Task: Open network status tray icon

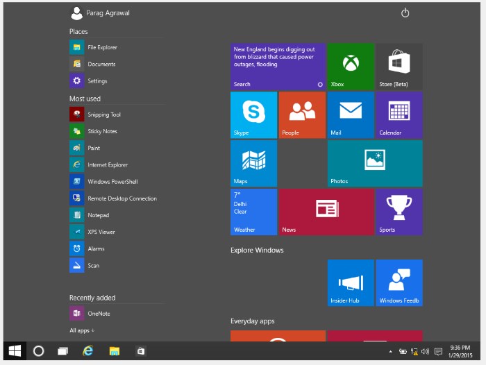Action: click(414, 351)
